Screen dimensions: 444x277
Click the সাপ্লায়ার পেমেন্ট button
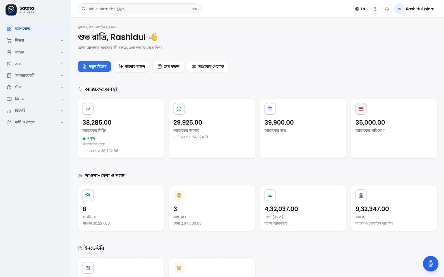[x=208, y=66]
